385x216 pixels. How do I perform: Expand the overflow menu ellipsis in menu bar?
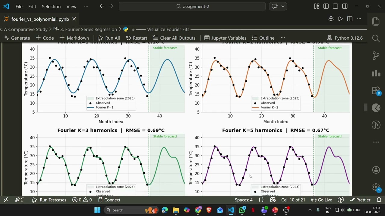[86, 6]
